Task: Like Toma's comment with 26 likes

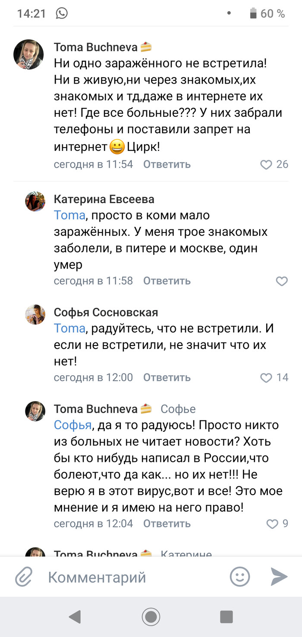Action: (267, 164)
